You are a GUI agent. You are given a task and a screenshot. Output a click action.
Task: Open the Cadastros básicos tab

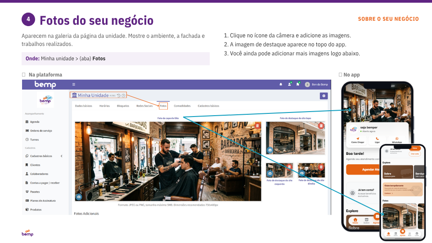(x=208, y=106)
